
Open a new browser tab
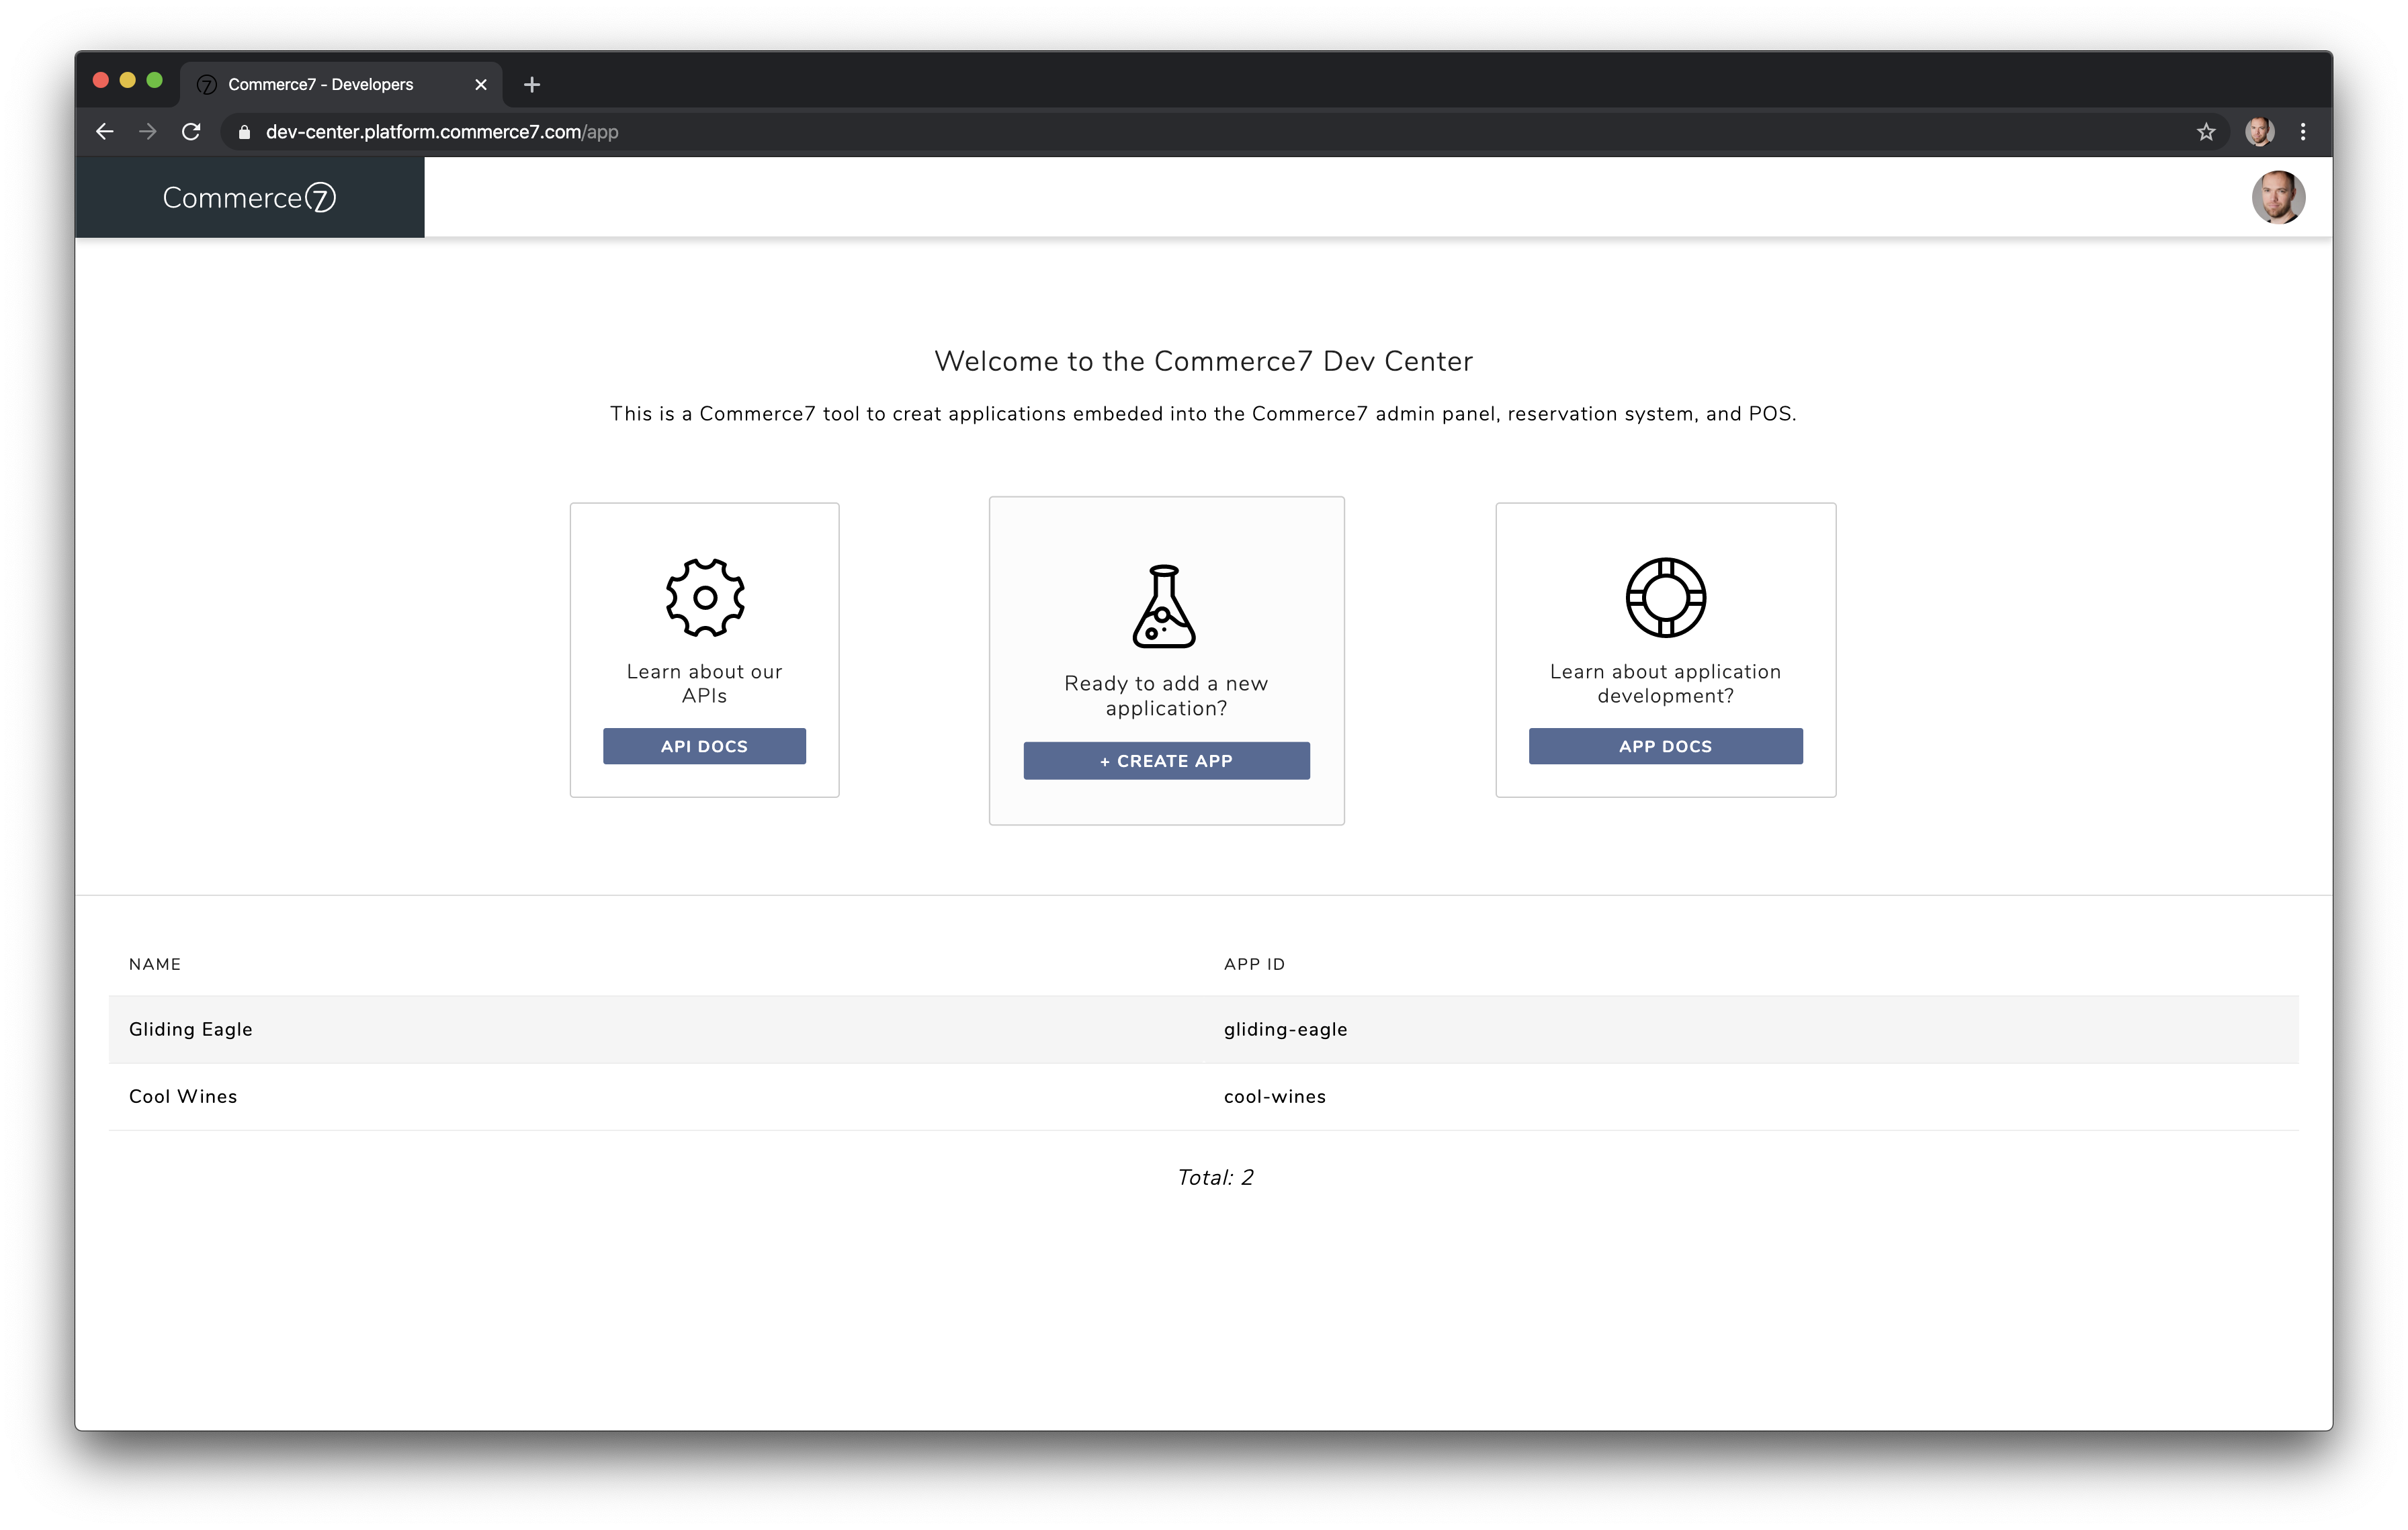pos(532,85)
